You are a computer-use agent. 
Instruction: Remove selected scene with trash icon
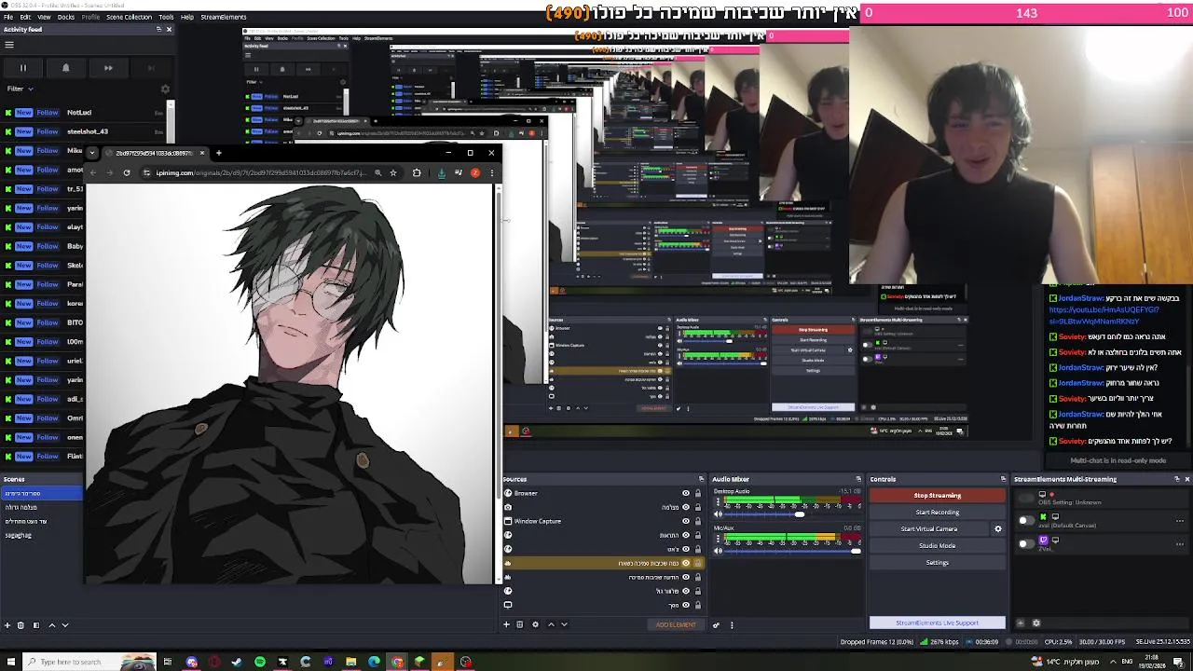[x=21, y=625]
